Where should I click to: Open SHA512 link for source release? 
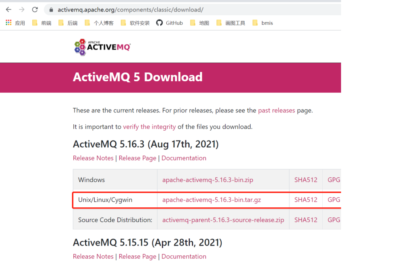click(x=306, y=220)
